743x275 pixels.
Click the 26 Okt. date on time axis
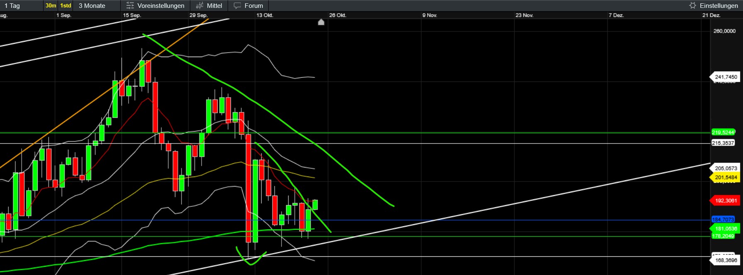tap(338, 15)
